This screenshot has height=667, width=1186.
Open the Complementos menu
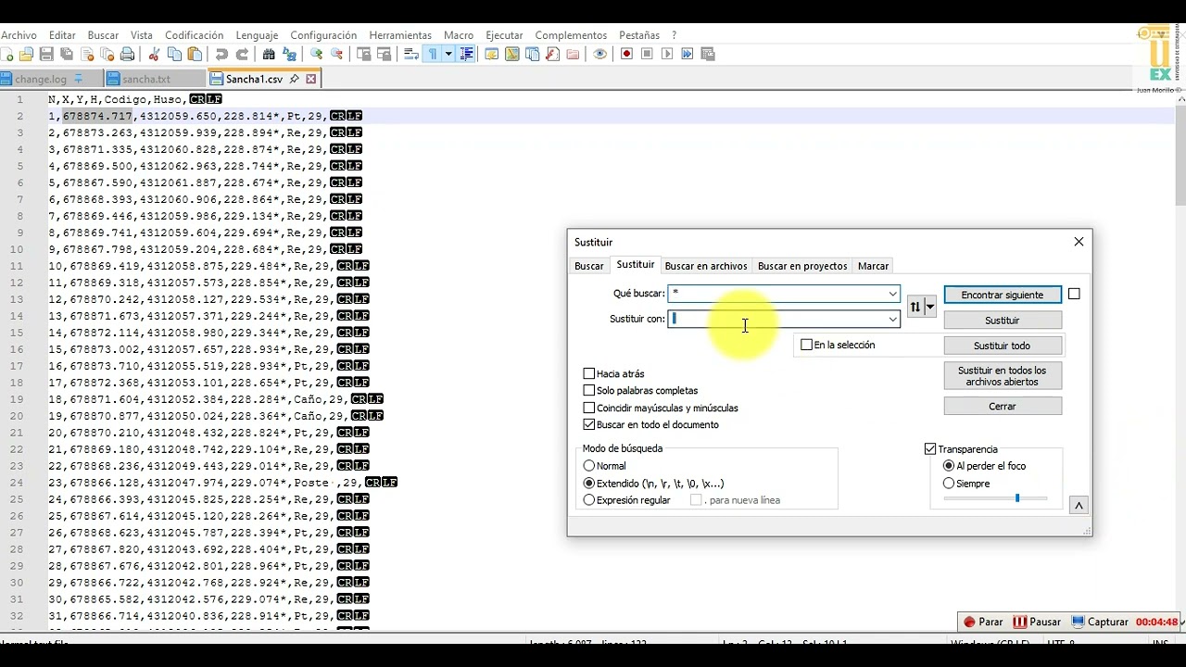pos(571,35)
